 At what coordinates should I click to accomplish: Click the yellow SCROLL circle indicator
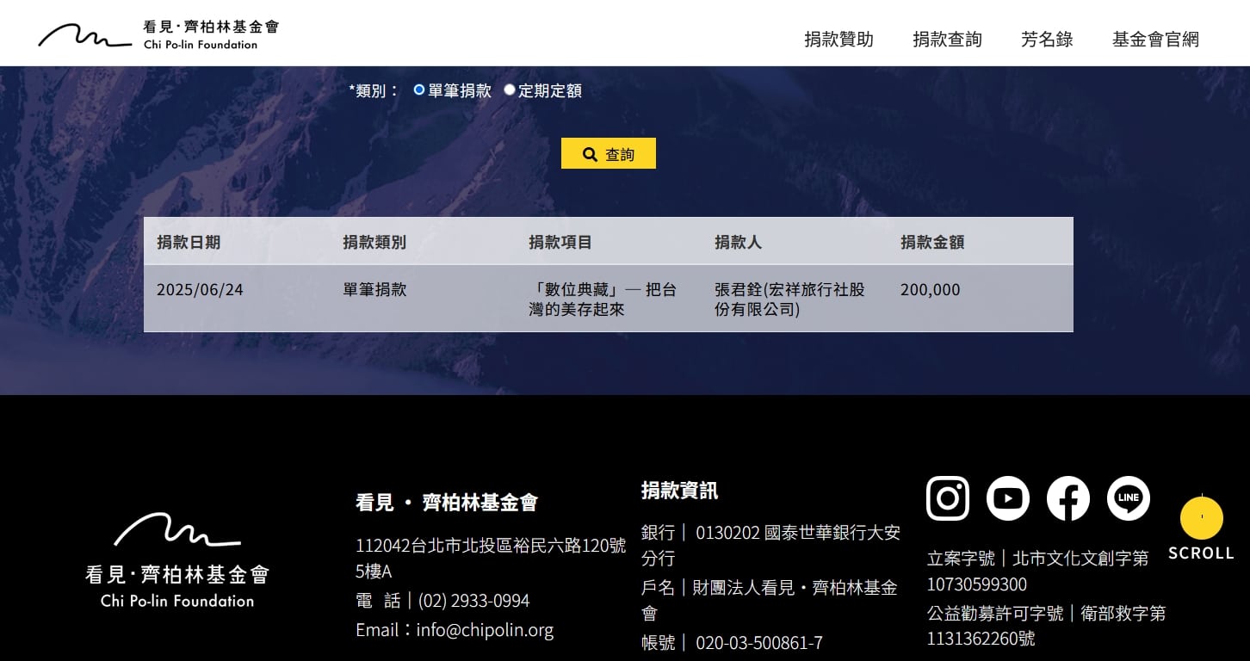pyautogui.click(x=1201, y=518)
